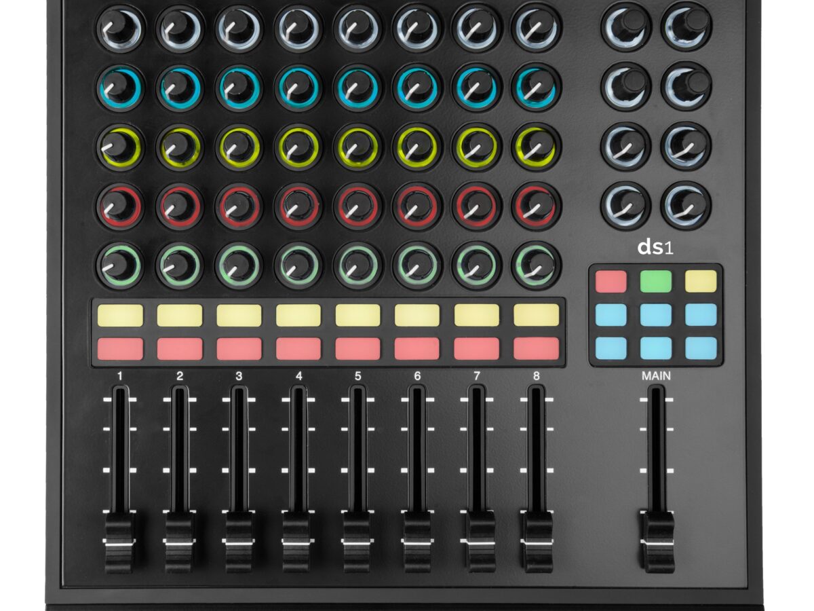The width and height of the screenshot is (814, 611).
Task: Select channel 8 green-ring knob
Action: tap(536, 265)
